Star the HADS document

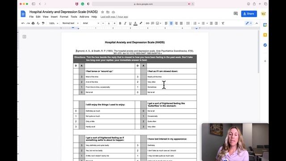[102, 12]
